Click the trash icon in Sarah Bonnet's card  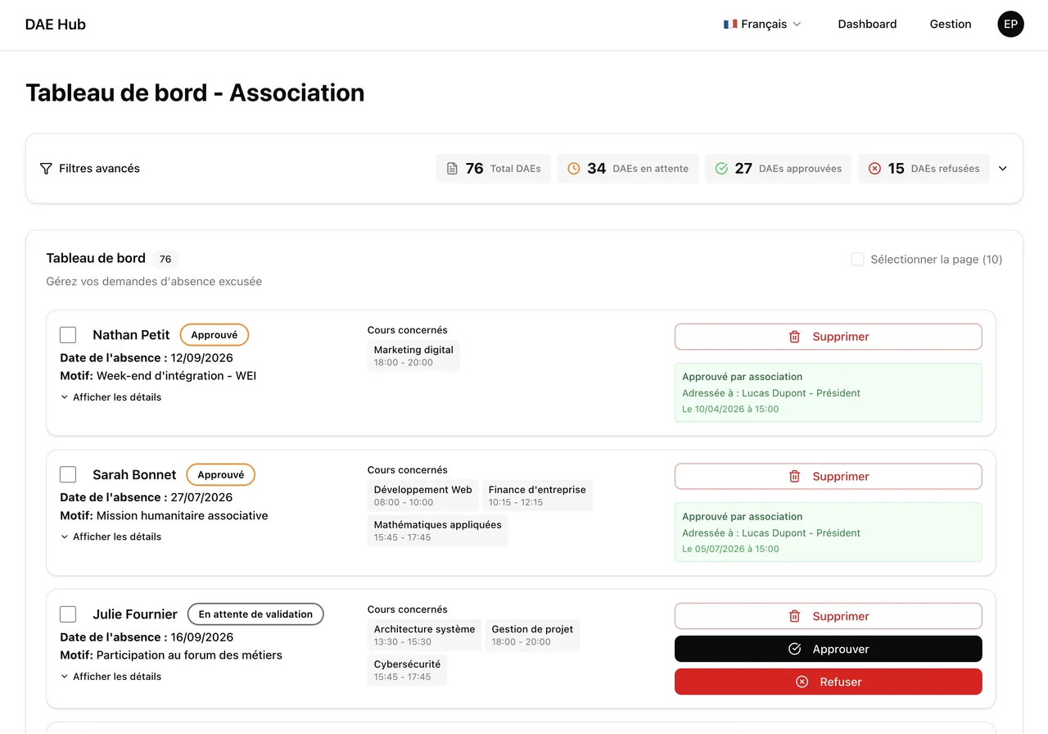point(794,477)
